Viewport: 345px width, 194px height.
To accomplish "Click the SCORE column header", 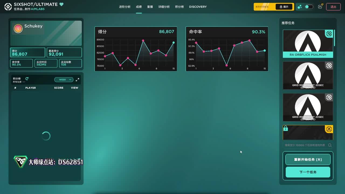I will (x=59, y=88).
